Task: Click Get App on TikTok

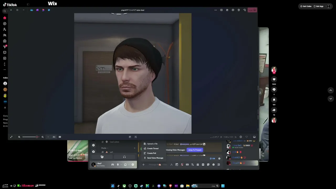Action: [x=318, y=6]
